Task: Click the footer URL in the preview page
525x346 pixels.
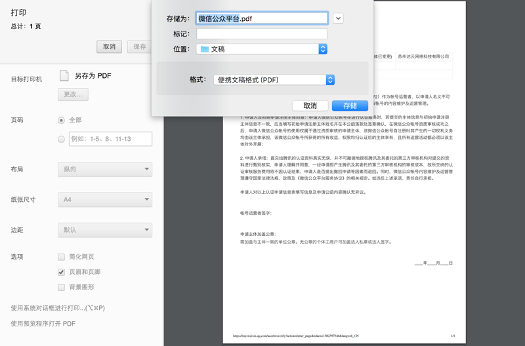Action: (296, 336)
